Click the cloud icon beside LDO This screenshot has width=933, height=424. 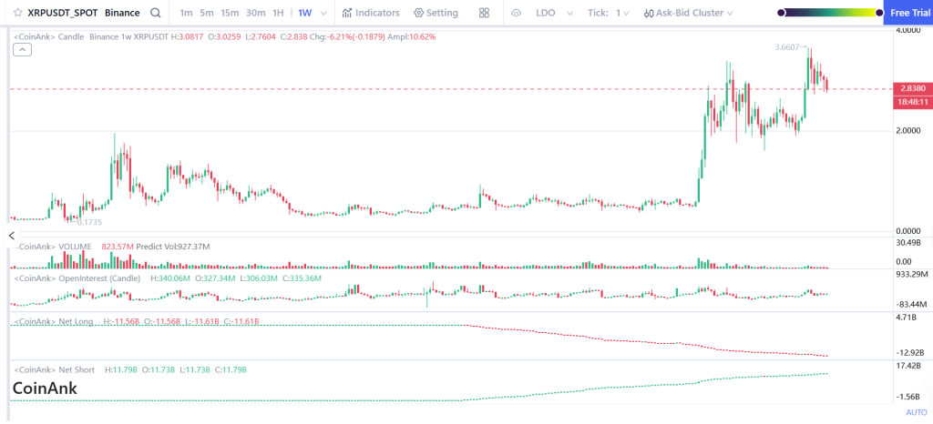[x=517, y=13]
